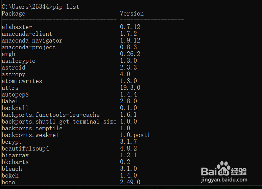Select the Babel package entry

10,101
